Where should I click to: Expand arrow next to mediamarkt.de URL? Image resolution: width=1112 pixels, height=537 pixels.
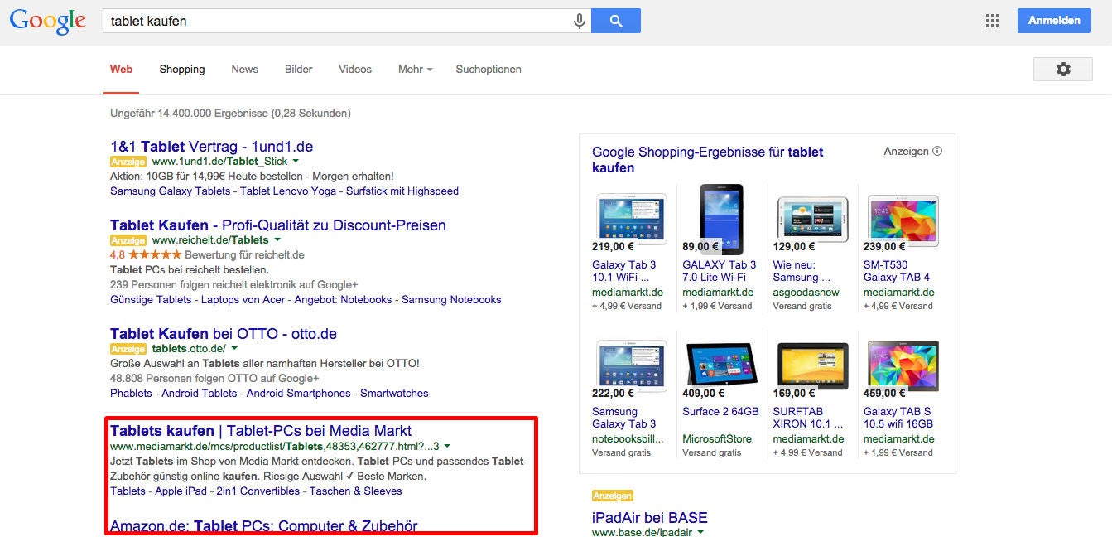(447, 446)
